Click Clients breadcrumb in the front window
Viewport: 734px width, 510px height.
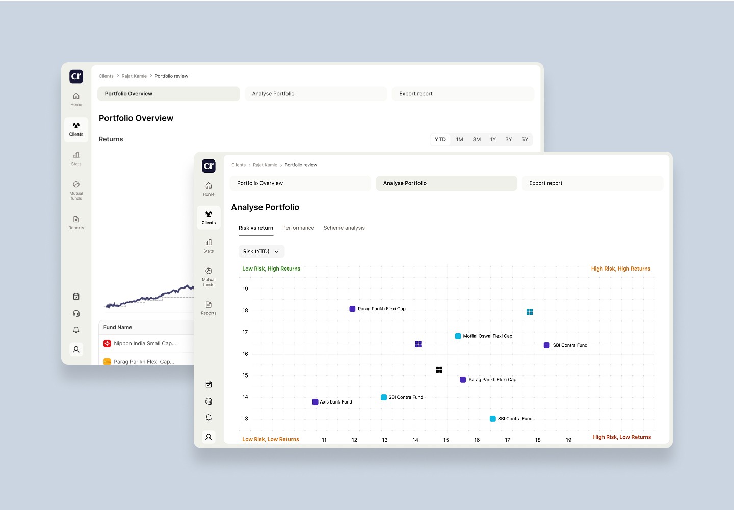pos(239,165)
